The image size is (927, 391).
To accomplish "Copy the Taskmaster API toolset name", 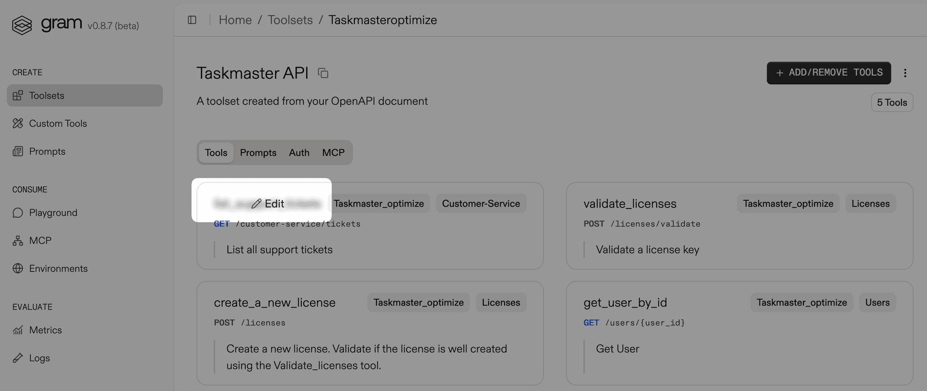I will tap(323, 73).
